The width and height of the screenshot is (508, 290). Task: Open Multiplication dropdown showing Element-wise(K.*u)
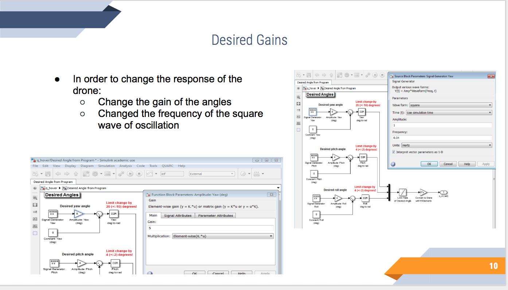click(223, 236)
